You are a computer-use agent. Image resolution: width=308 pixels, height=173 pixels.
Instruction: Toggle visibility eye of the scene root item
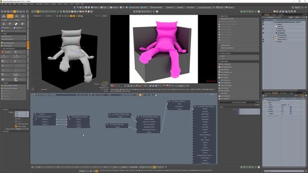[263, 22]
